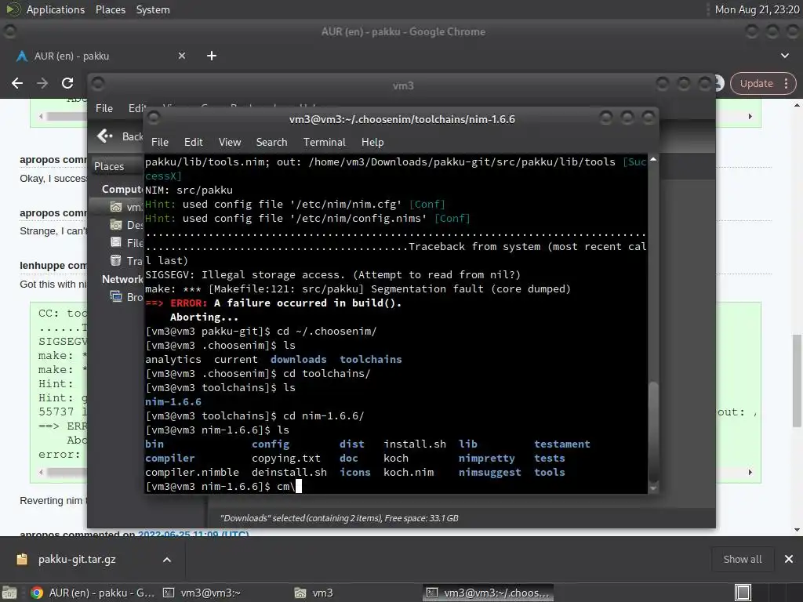Close the AUR pakku tab

pyautogui.click(x=182, y=56)
